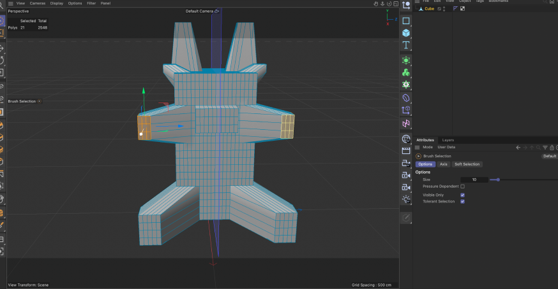This screenshot has height=289, width=558.
Task: Select the Cube object in Object Manager
Action: 429,9
